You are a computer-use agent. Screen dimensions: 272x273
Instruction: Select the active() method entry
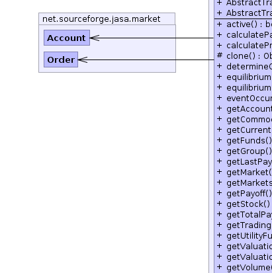244,24
